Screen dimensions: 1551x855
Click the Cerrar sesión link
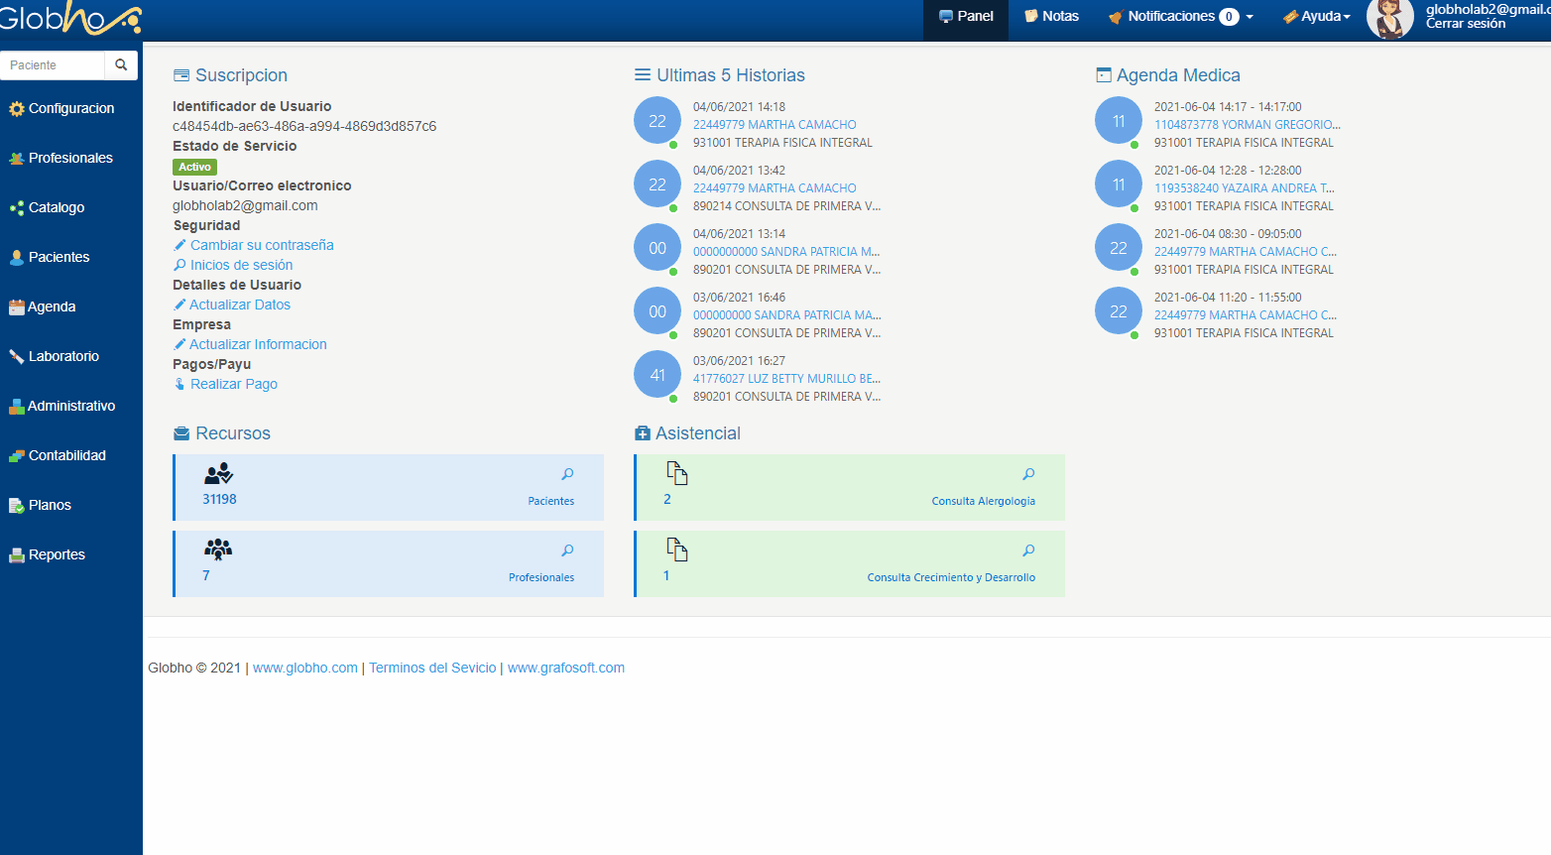pyautogui.click(x=1465, y=24)
